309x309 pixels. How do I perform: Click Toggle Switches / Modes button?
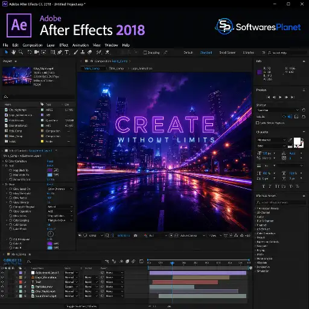coord(81,306)
